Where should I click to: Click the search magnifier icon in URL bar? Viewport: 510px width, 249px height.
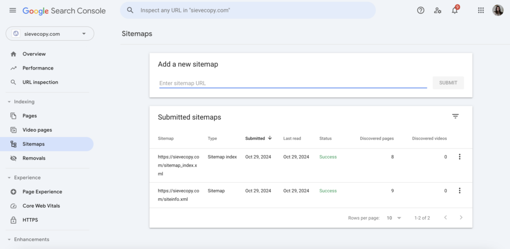(x=130, y=10)
